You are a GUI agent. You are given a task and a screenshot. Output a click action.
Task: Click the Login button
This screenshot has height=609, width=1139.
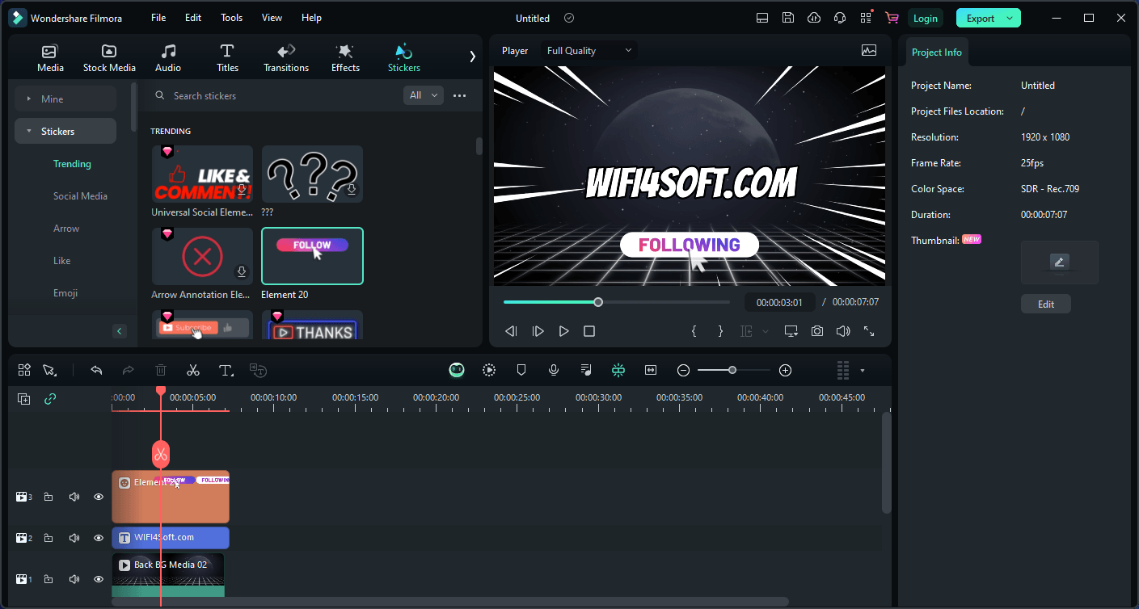tap(926, 18)
